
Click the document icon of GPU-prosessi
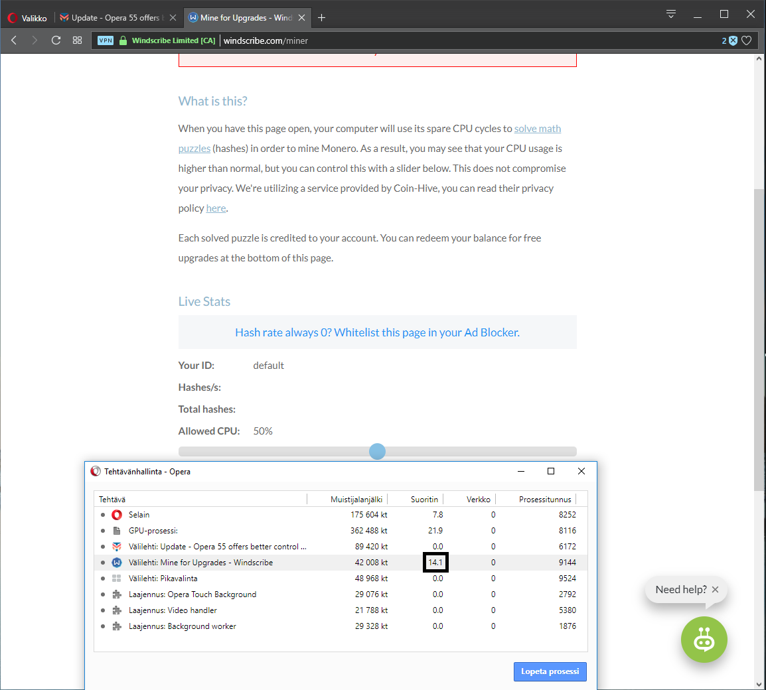tap(117, 531)
